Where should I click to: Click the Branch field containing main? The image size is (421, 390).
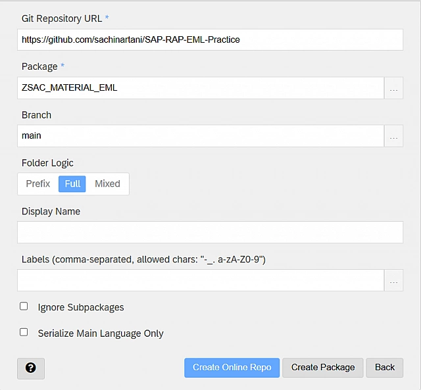(x=200, y=136)
